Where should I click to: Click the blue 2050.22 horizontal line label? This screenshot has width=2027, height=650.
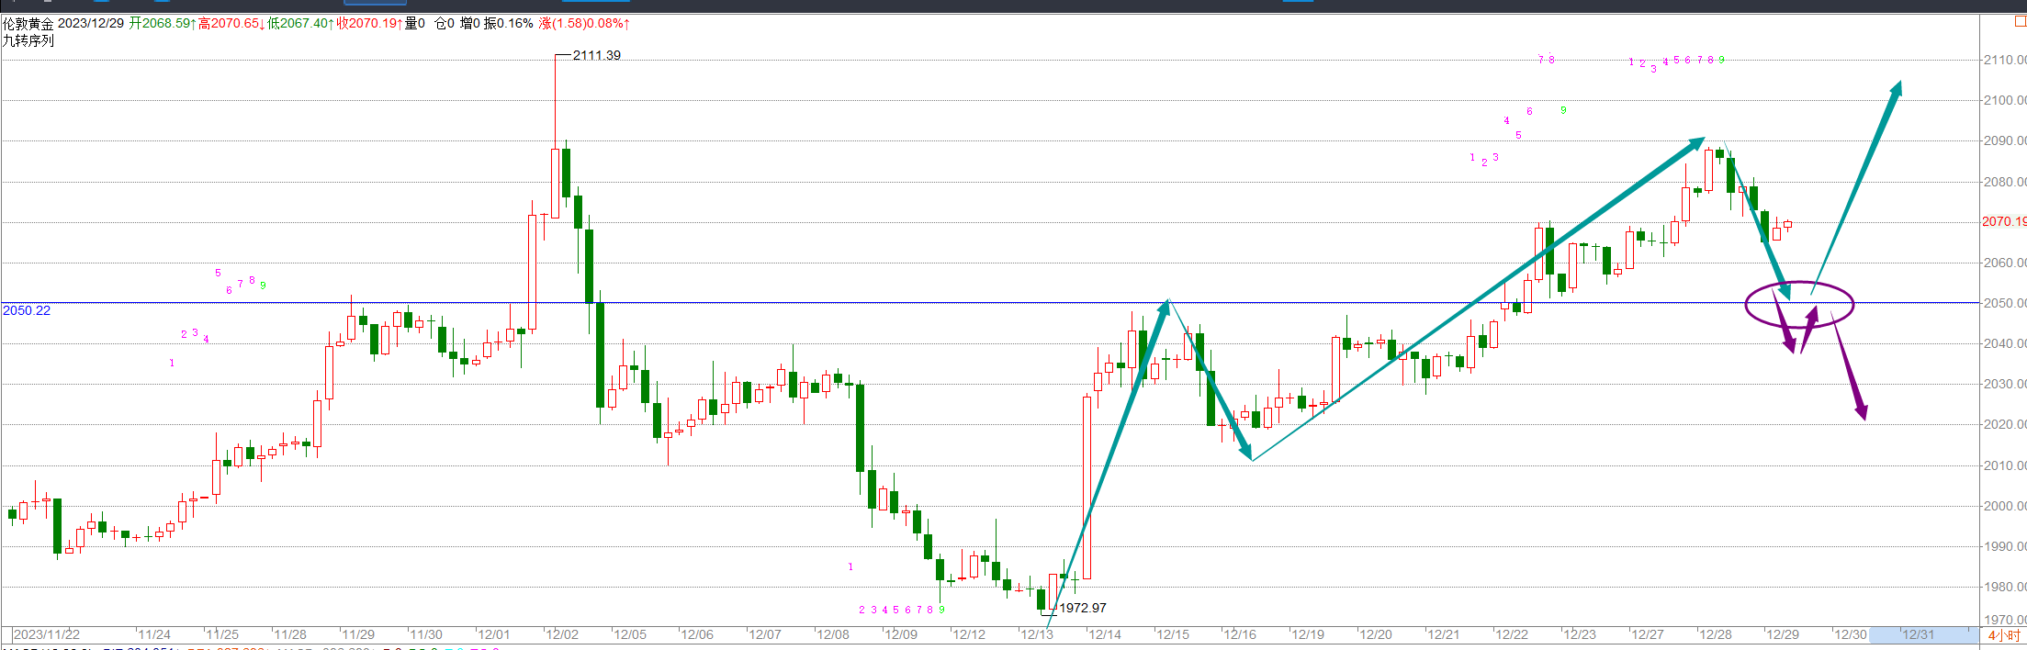(27, 310)
